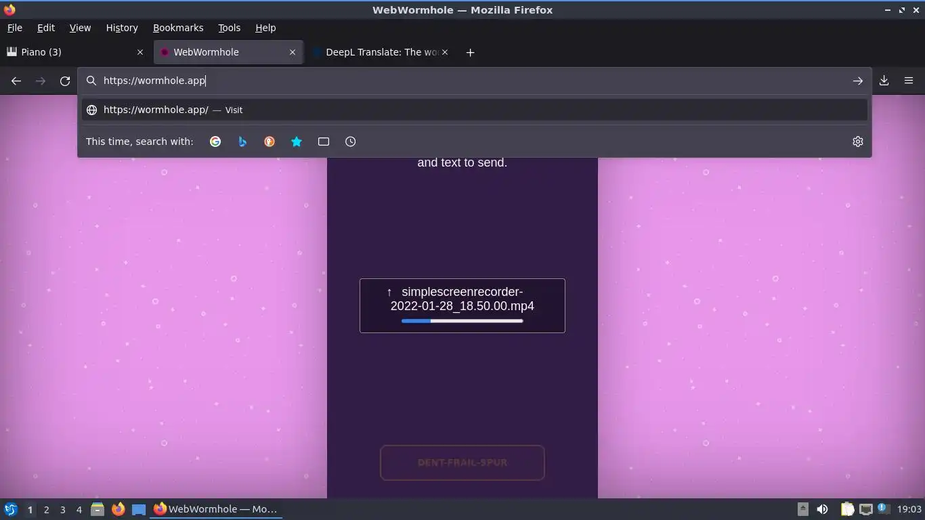The height and width of the screenshot is (520, 925).
Task: Go back to previous page
Action: click(16, 81)
